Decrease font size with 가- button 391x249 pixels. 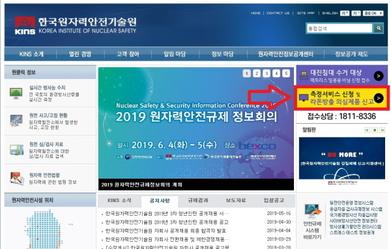pyautogui.click(x=356, y=13)
